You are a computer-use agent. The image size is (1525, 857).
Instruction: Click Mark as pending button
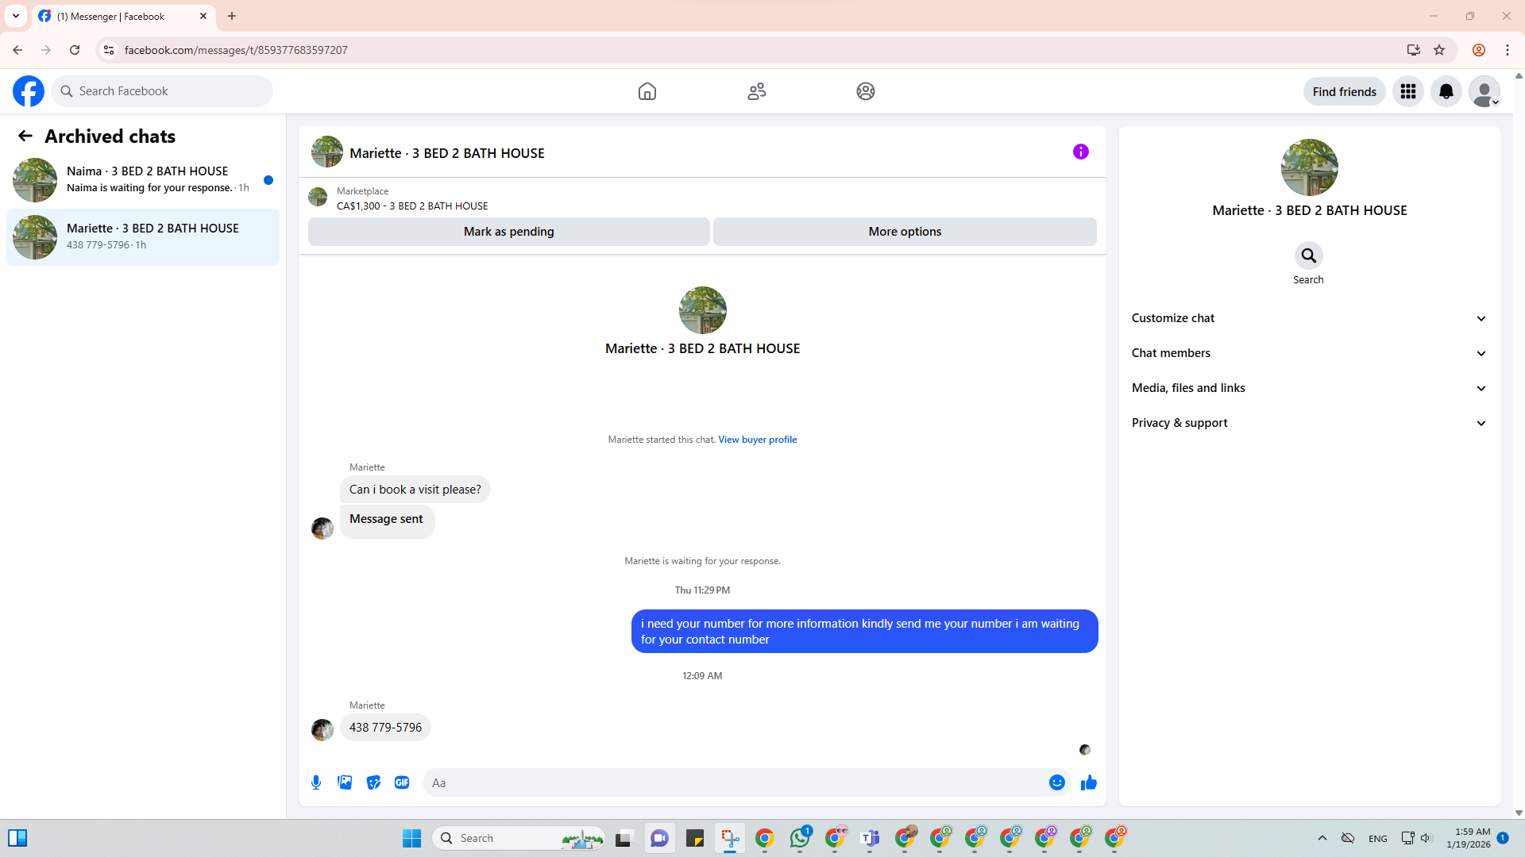tap(508, 232)
